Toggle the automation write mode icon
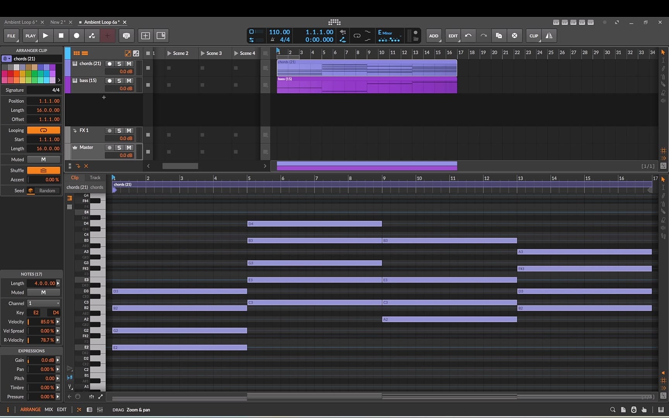The image size is (669, 418). (92, 36)
